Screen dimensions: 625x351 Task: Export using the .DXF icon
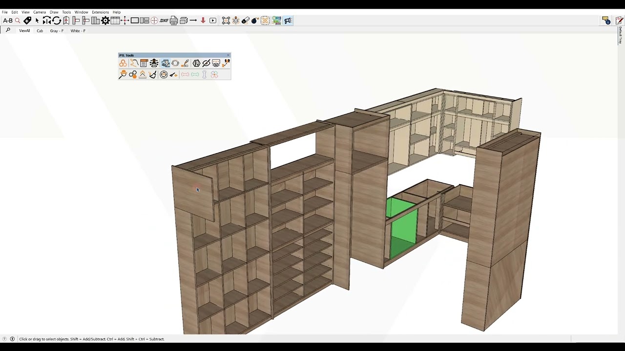click(164, 20)
